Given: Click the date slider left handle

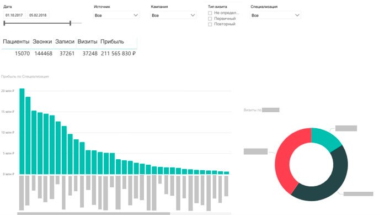Looking at the screenshot, I should 4,23.
